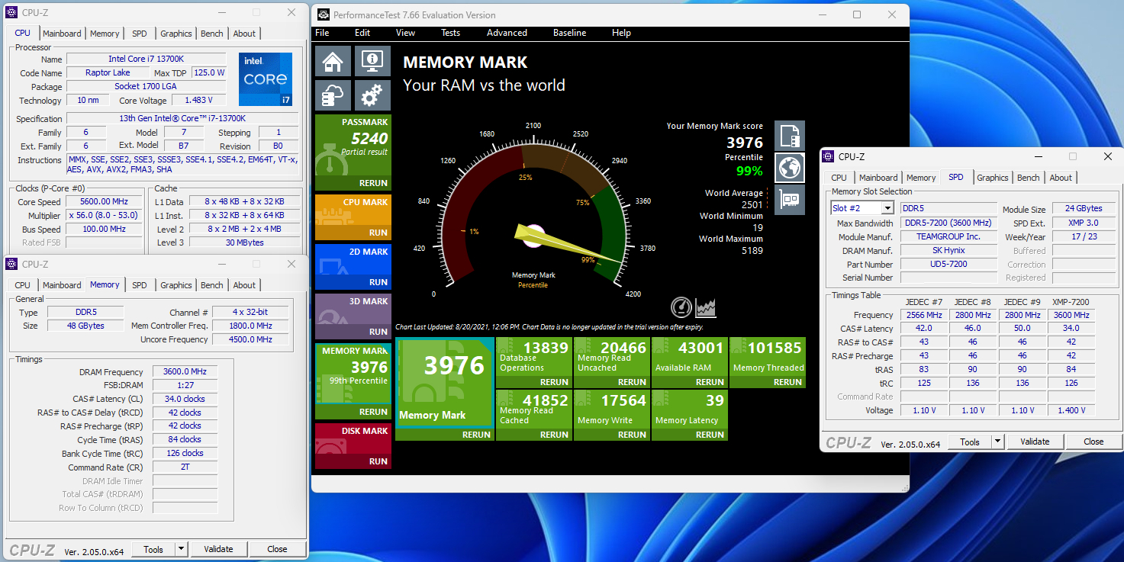Click the Max Bandwidth DDR5-7200 value
This screenshot has width=1124, height=562.
[948, 223]
